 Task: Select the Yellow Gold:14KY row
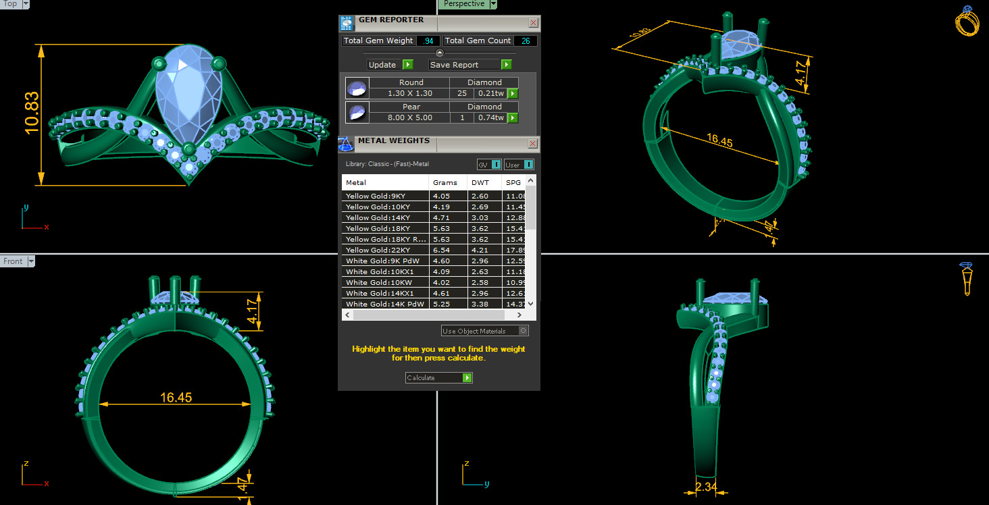[x=433, y=217]
